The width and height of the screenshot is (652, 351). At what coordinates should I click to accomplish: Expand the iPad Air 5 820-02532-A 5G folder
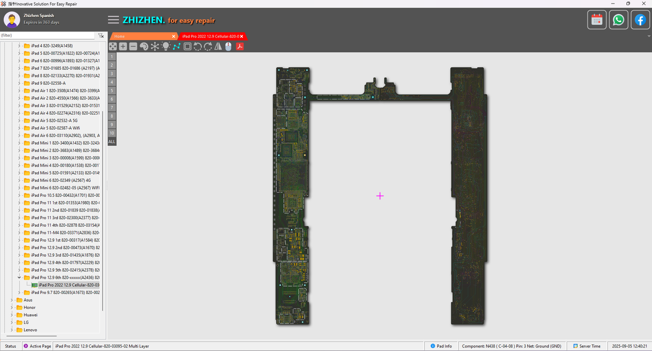(x=19, y=120)
